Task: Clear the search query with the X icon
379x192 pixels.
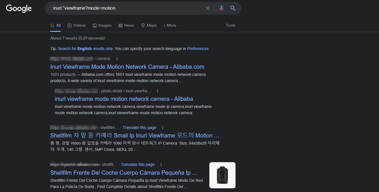Action: click(207, 8)
